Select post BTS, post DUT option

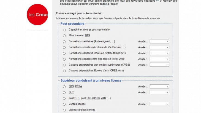tap(64, 98)
